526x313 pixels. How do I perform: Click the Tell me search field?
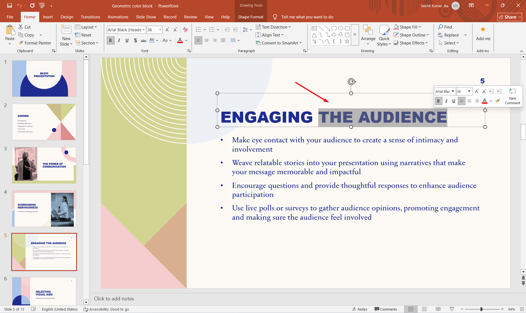coord(307,17)
